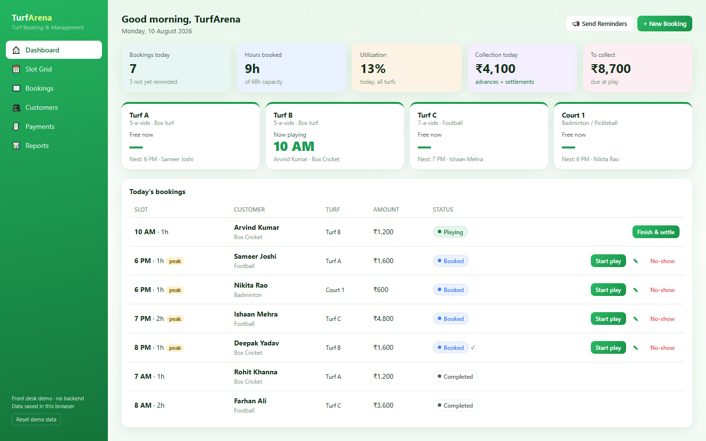Image resolution: width=706 pixels, height=441 pixels.
Task: Click the Reports chart icon
Action: [x=16, y=146]
